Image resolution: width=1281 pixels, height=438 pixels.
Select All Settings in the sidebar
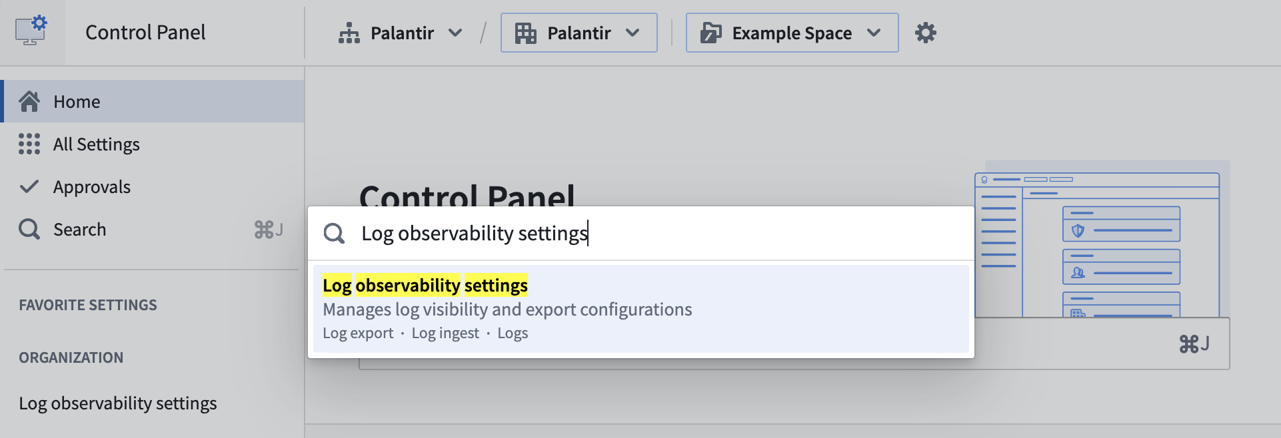coord(97,144)
